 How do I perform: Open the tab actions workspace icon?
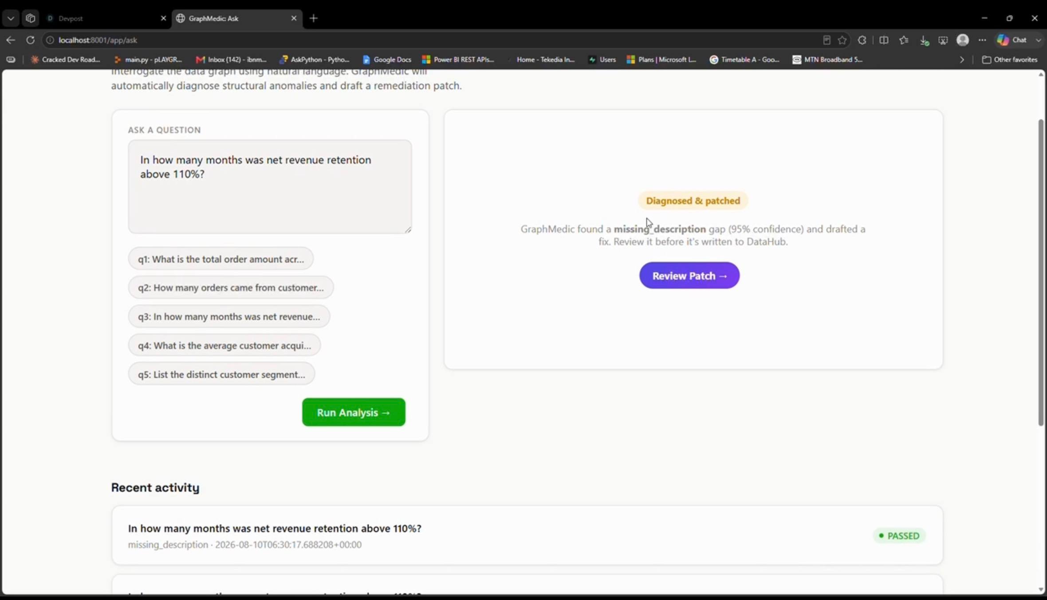tap(30, 18)
